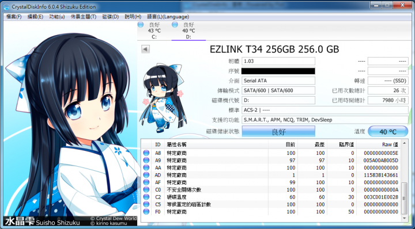This screenshot has width=415, height=229.
Task: Open the 檔案(F) menu
Action: pyautogui.click(x=14, y=17)
